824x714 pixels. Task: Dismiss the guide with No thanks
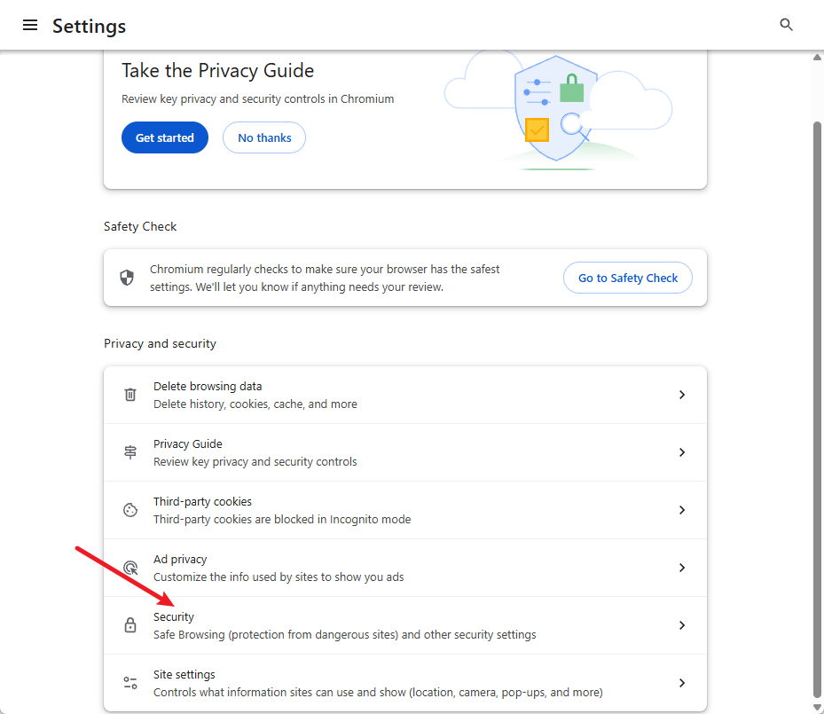(x=264, y=137)
